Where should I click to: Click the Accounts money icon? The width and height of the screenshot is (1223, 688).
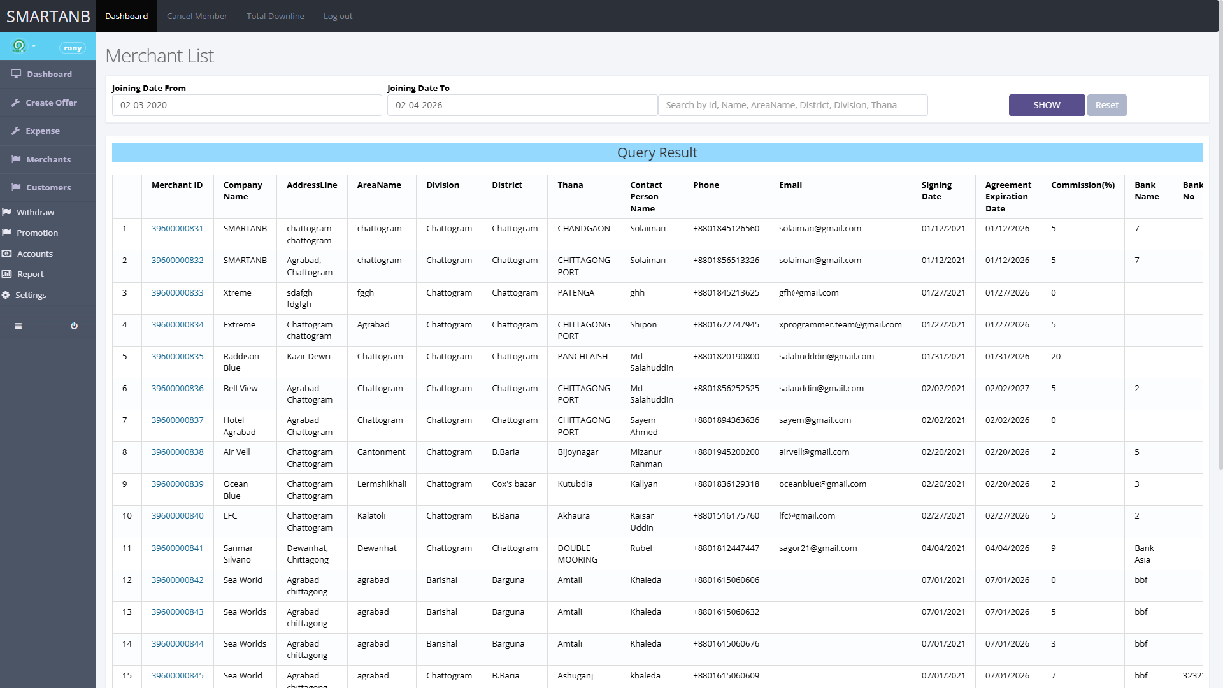tap(7, 254)
